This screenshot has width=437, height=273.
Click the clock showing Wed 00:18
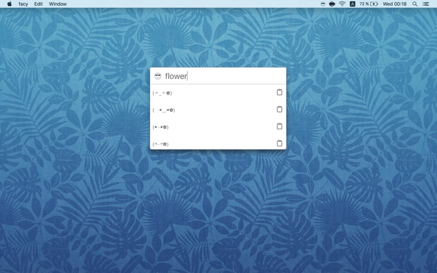pos(394,4)
